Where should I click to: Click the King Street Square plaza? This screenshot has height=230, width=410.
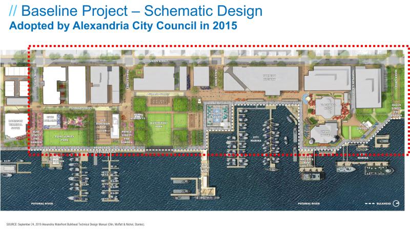coord(217,110)
